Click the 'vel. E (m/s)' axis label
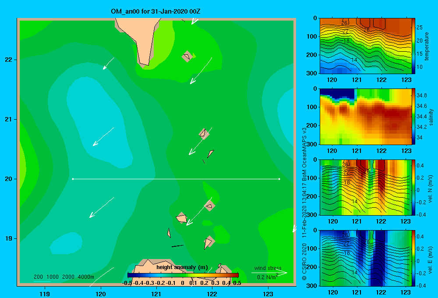This screenshot has height=298, width=438. click(431, 260)
